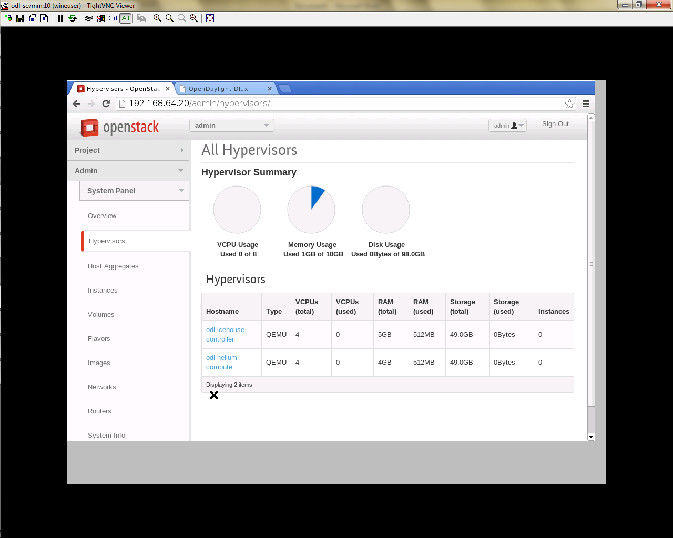Click TightVNC Zoom Out magnifier icon
The image size is (673, 538).
click(x=169, y=18)
